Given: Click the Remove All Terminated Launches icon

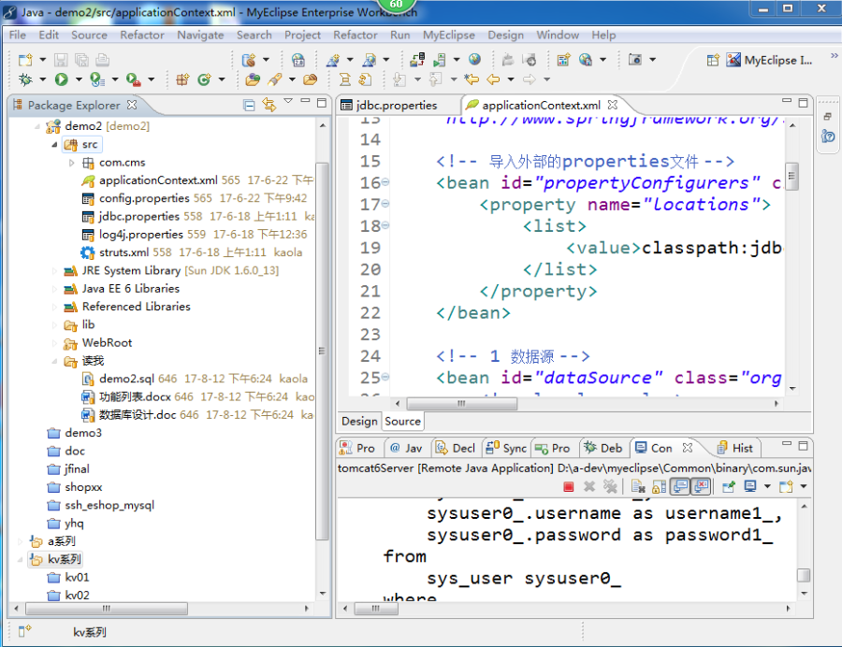Looking at the screenshot, I should coord(610,486).
